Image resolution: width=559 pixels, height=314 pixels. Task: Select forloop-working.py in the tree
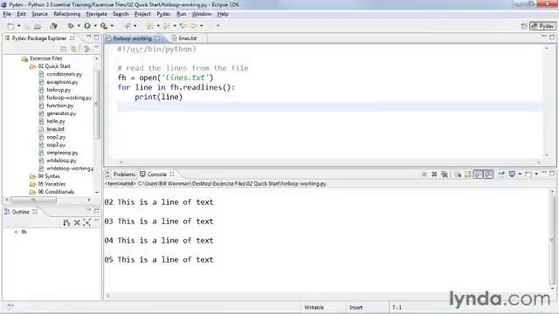(x=69, y=98)
